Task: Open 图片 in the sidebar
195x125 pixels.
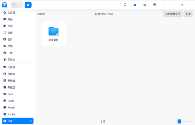Action: click(x=18, y=39)
